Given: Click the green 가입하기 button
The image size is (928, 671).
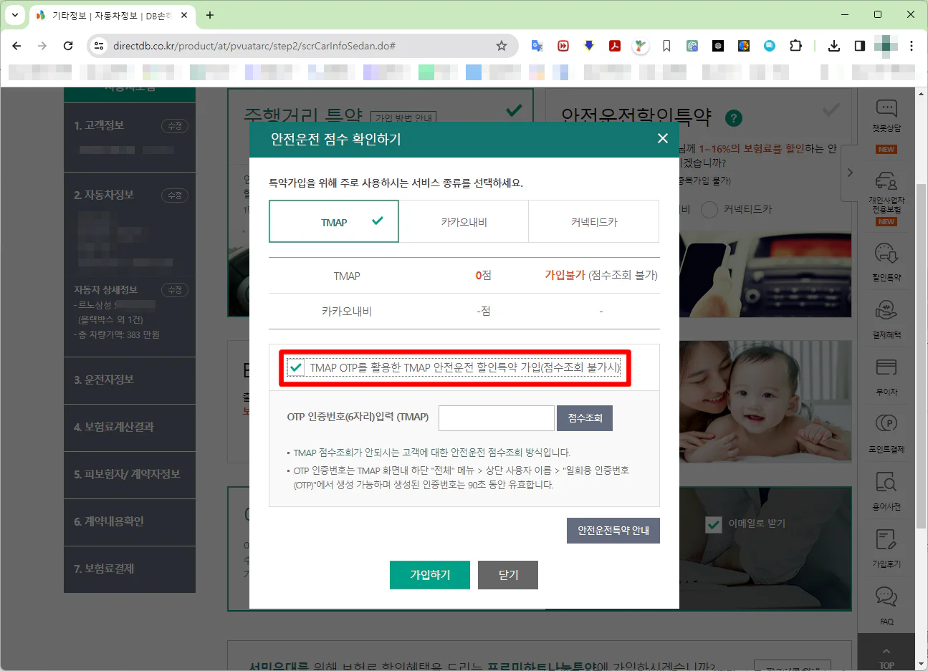Looking at the screenshot, I should pyautogui.click(x=430, y=575).
